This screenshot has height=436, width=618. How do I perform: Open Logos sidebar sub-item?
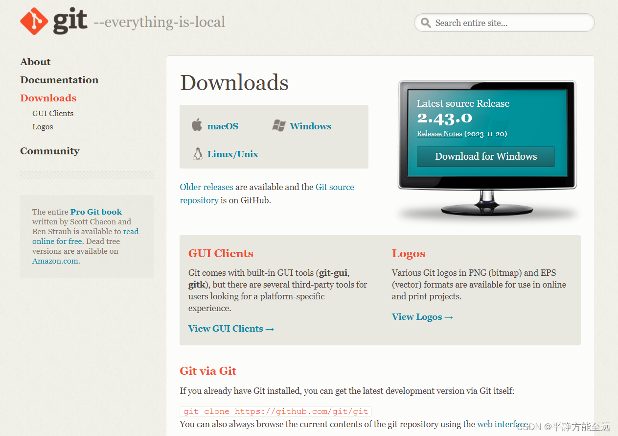click(43, 126)
